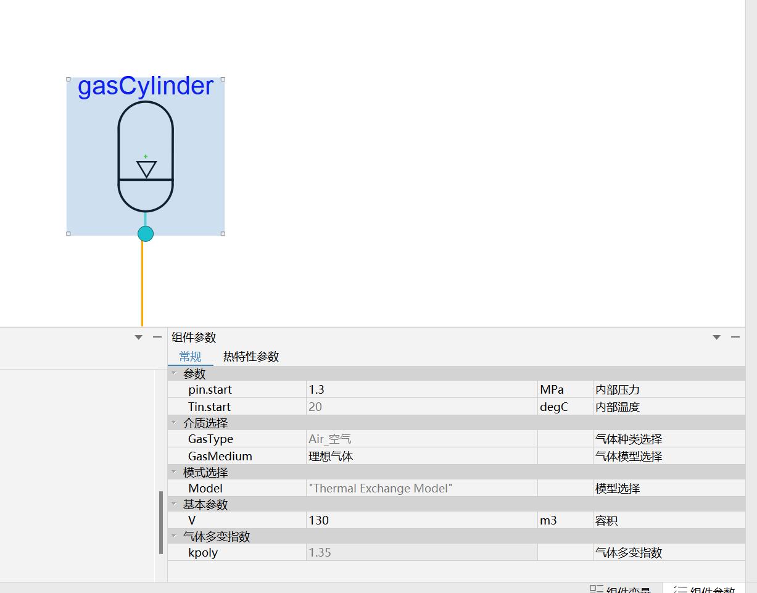
Task: Click the bottom-right selection handle of gasCylinder
Action: click(223, 234)
